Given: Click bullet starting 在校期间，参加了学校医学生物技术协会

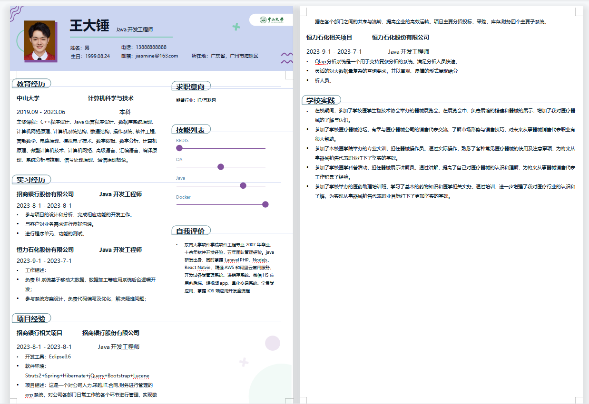Looking at the screenshot, I should click(445, 115).
